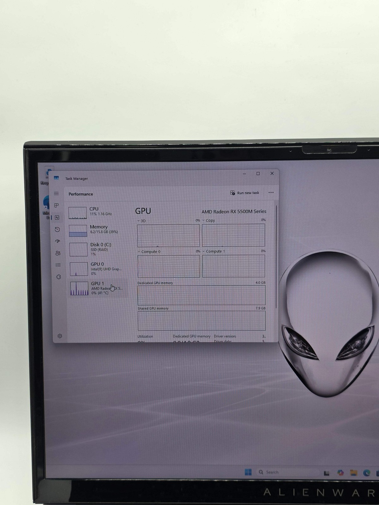379x505 pixels.
Task: Open the Users page icon in sidebar
Action: click(x=58, y=253)
